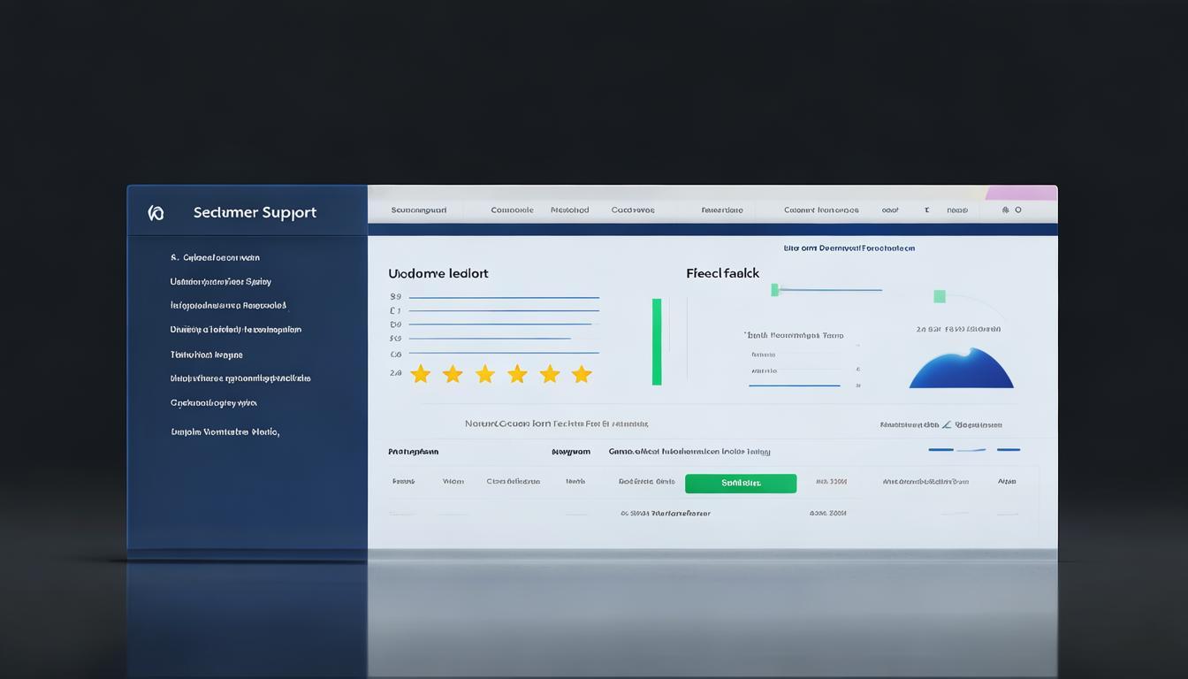Open the second tab in the top navigation bar
The height and width of the screenshot is (679, 1188).
coord(512,210)
